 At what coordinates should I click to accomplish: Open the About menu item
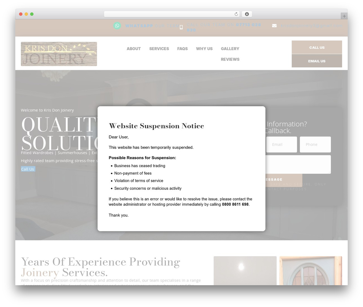click(134, 49)
